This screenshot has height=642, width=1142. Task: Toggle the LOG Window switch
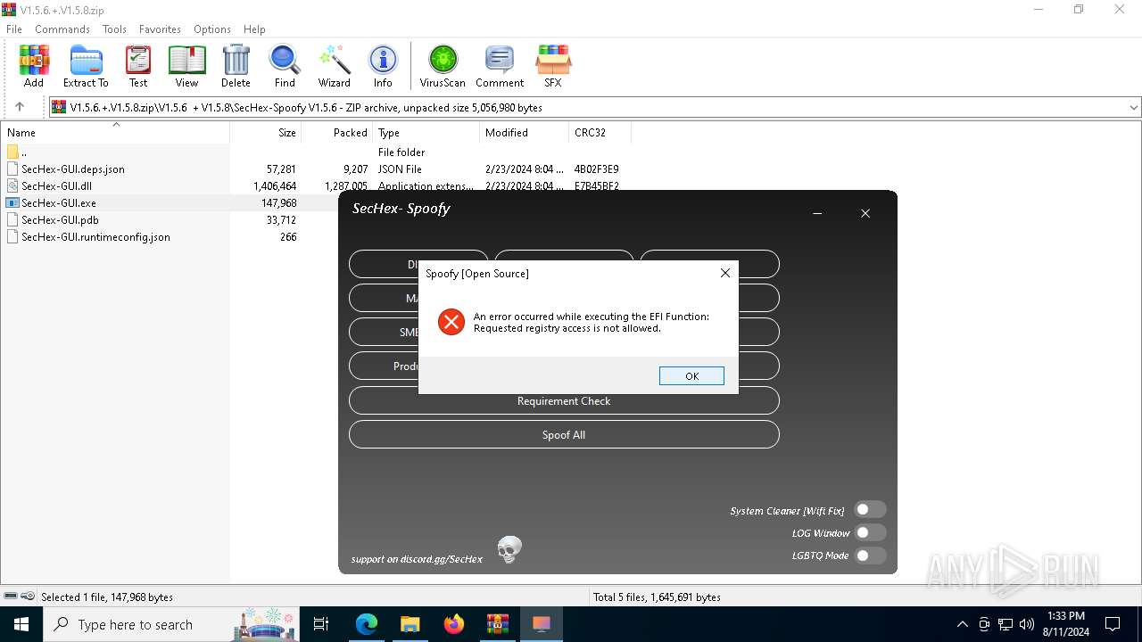tap(870, 533)
